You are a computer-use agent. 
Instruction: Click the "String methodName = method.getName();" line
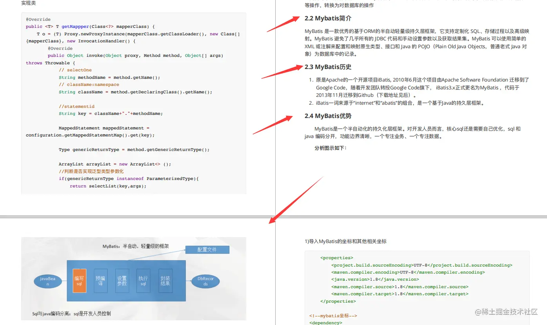pyautogui.click(x=109, y=78)
